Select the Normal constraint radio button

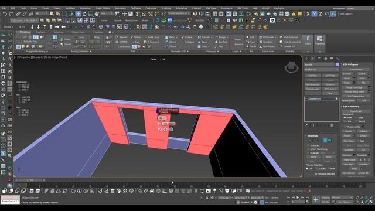click(x=356, y=121)
